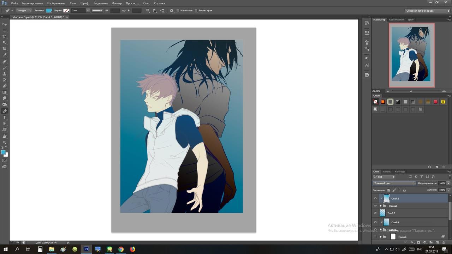
Task: Click the Заливка fill color swatch
Action: pos(49,11)
